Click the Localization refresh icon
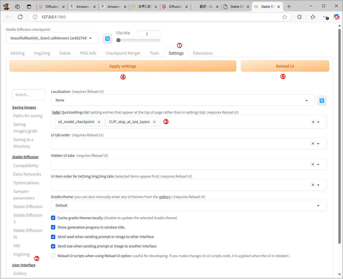343x279 pixels. [x=322, y=101]
